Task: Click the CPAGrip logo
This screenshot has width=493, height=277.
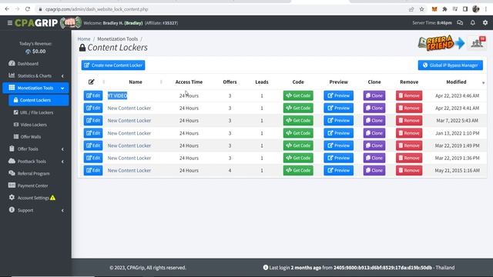Action: tap(48, 23)
